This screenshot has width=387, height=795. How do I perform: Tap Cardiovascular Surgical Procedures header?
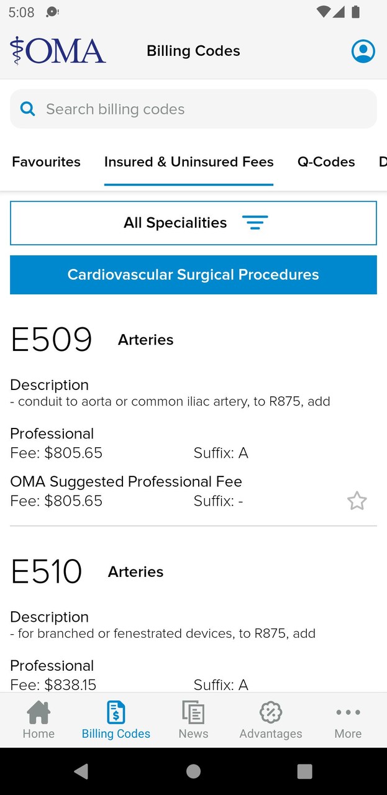pyautogui.click(x=193, y=275)
